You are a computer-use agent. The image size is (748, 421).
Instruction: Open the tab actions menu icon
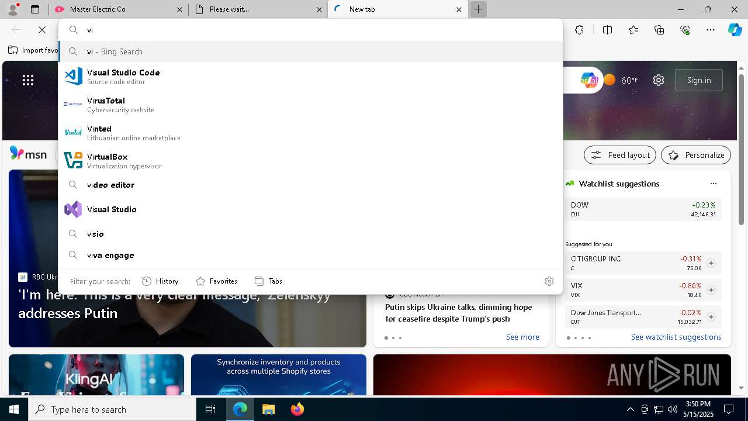point(35,9)
